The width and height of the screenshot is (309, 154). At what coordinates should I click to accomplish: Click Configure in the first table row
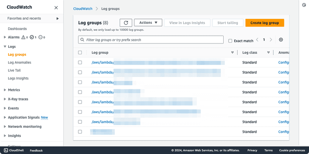click(284, 62)
